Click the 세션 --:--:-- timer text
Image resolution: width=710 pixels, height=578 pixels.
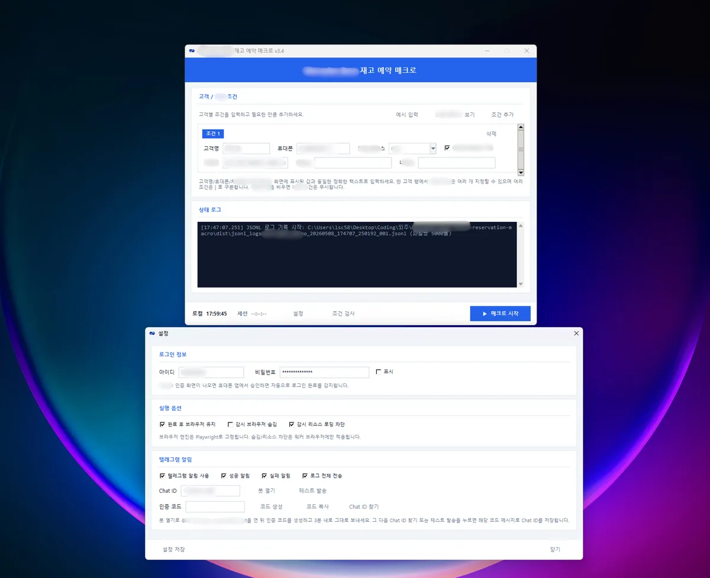point(252,314)
